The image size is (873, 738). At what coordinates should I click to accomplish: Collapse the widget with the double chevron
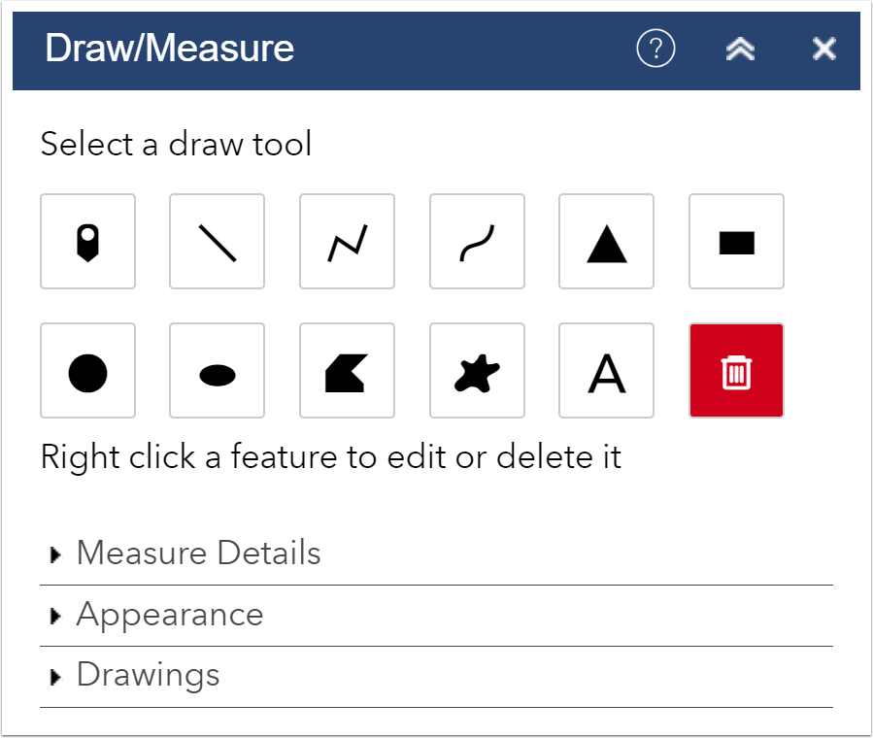(x=739, y=48)
